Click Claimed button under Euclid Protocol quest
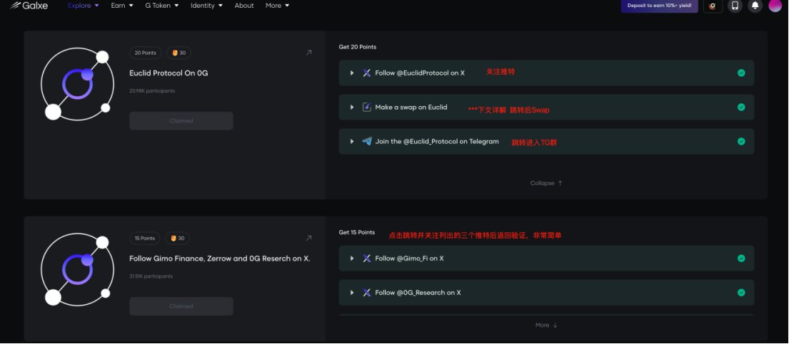The width and height of the screenshot is (789, 344). 181,120
